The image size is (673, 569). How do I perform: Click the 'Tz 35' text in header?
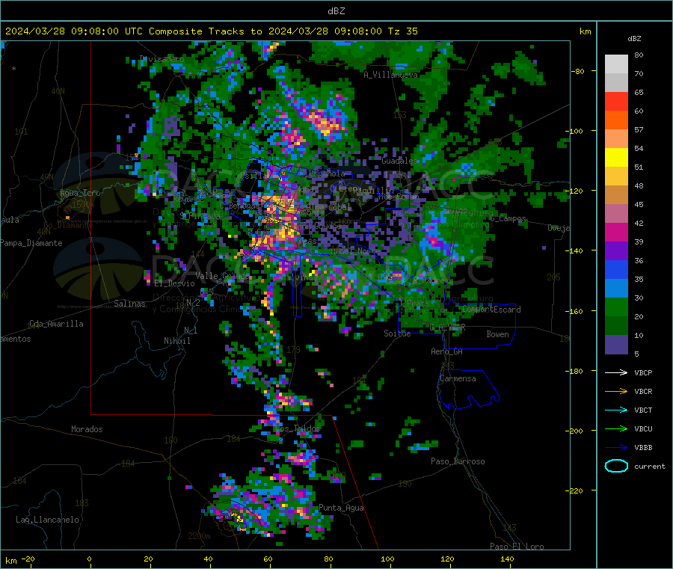402,31
